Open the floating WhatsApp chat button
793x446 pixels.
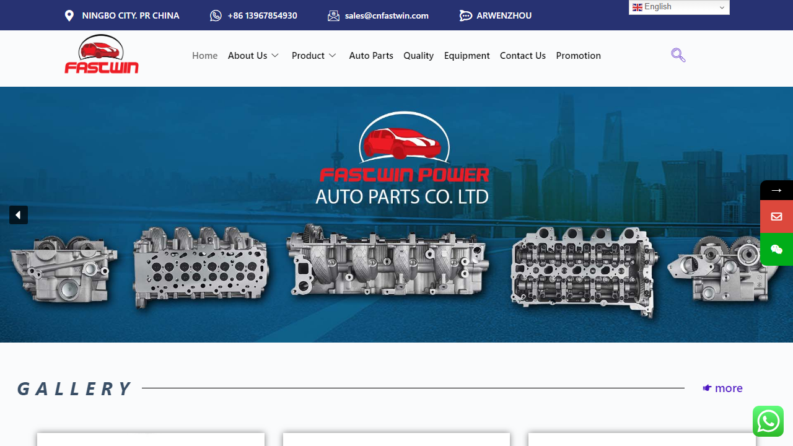tap(768, 421)
